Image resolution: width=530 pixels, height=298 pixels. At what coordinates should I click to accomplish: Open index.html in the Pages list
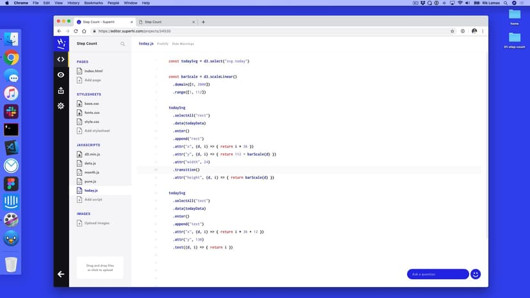[x=93, y=71]
